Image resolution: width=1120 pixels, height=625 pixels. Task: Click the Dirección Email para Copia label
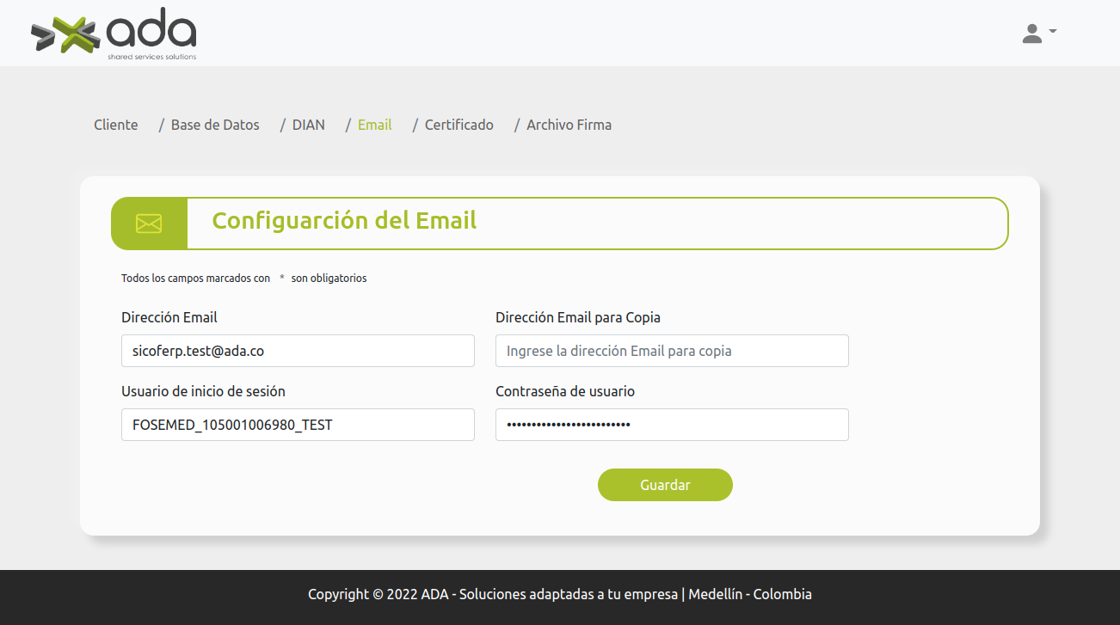[x=578, y=317]
